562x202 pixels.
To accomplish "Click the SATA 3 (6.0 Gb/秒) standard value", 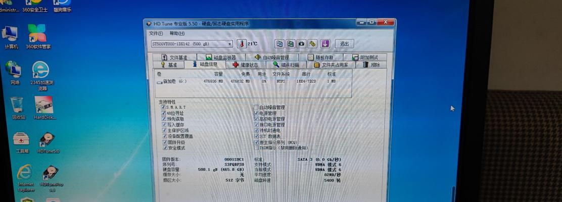I will click(x=319, y=159).
